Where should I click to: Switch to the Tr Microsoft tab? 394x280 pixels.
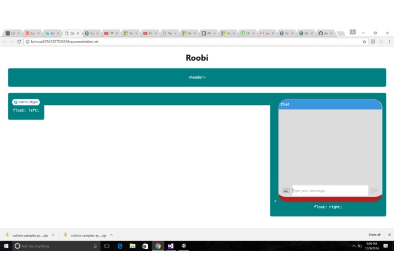click(129, 33)
